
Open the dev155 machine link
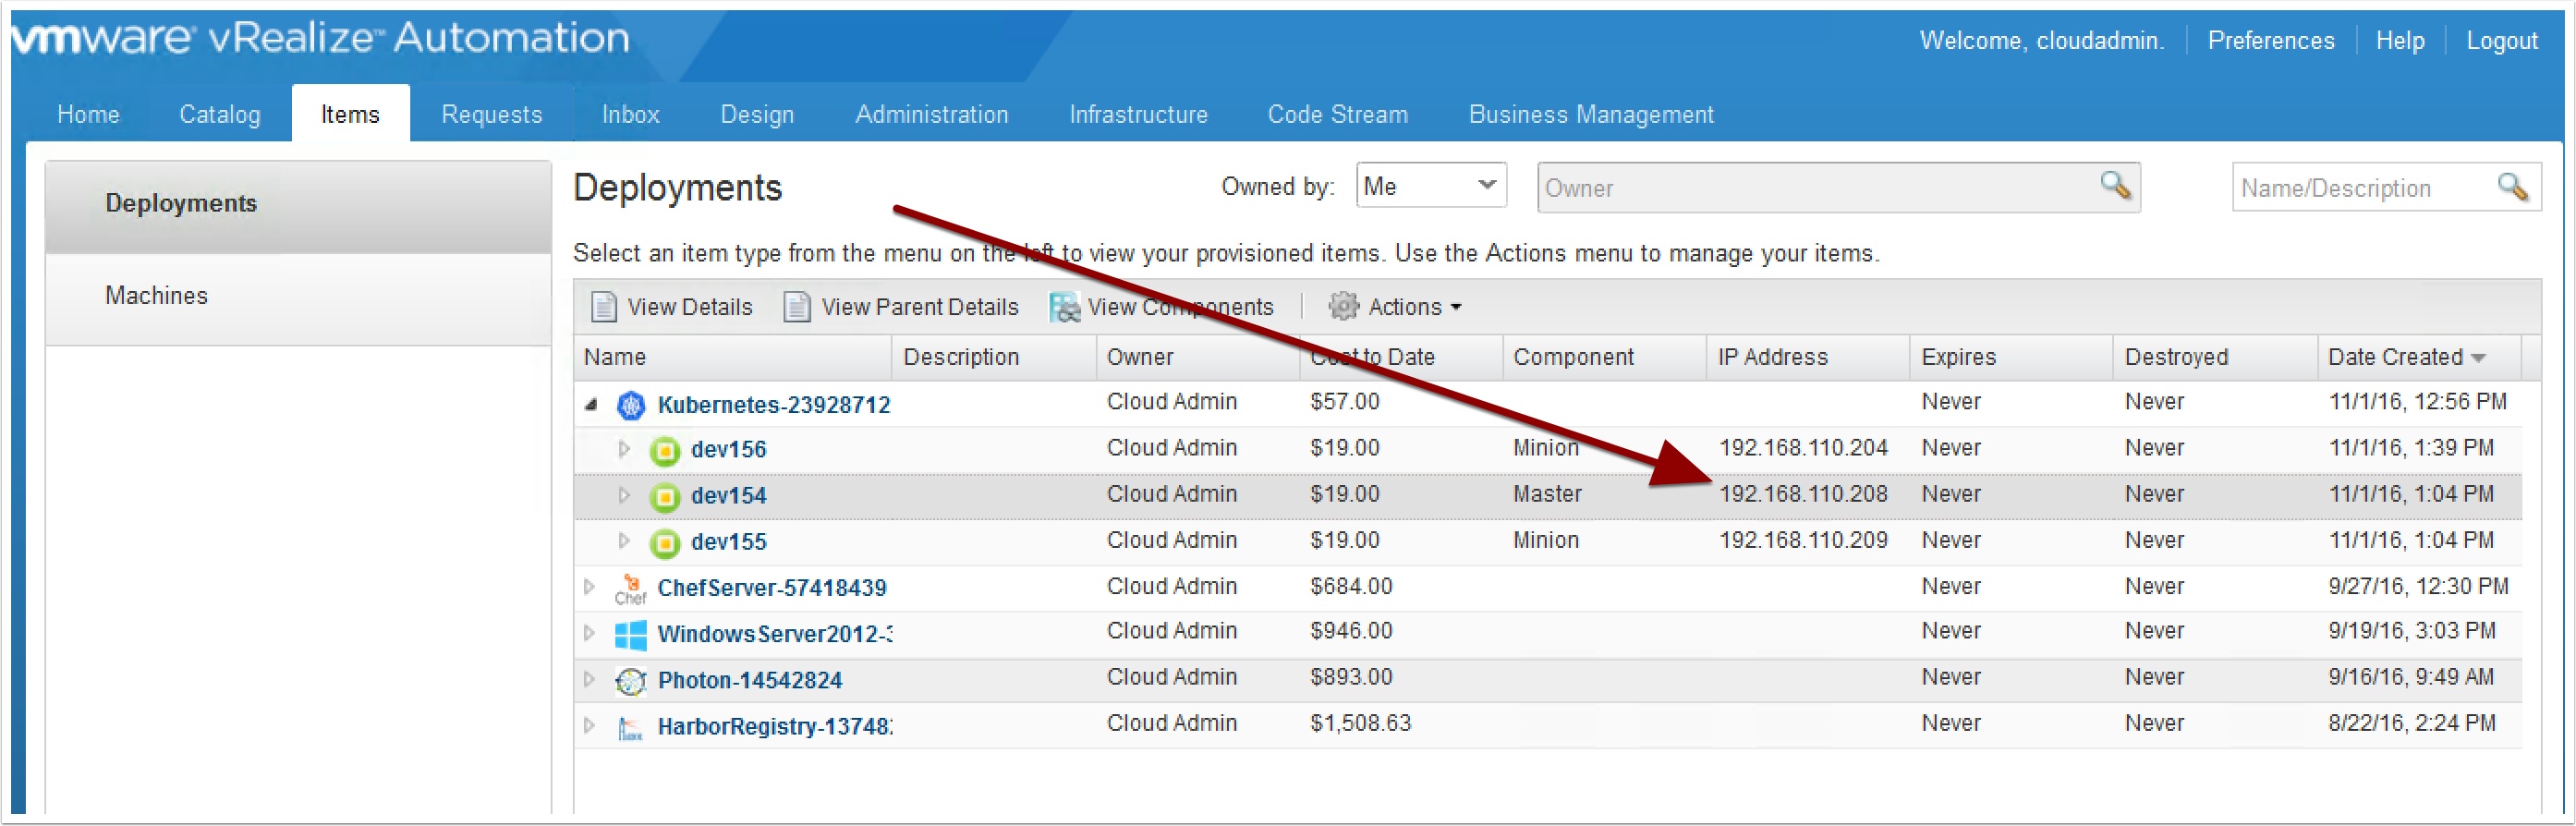pyautogui.click(x=728, y=542)
